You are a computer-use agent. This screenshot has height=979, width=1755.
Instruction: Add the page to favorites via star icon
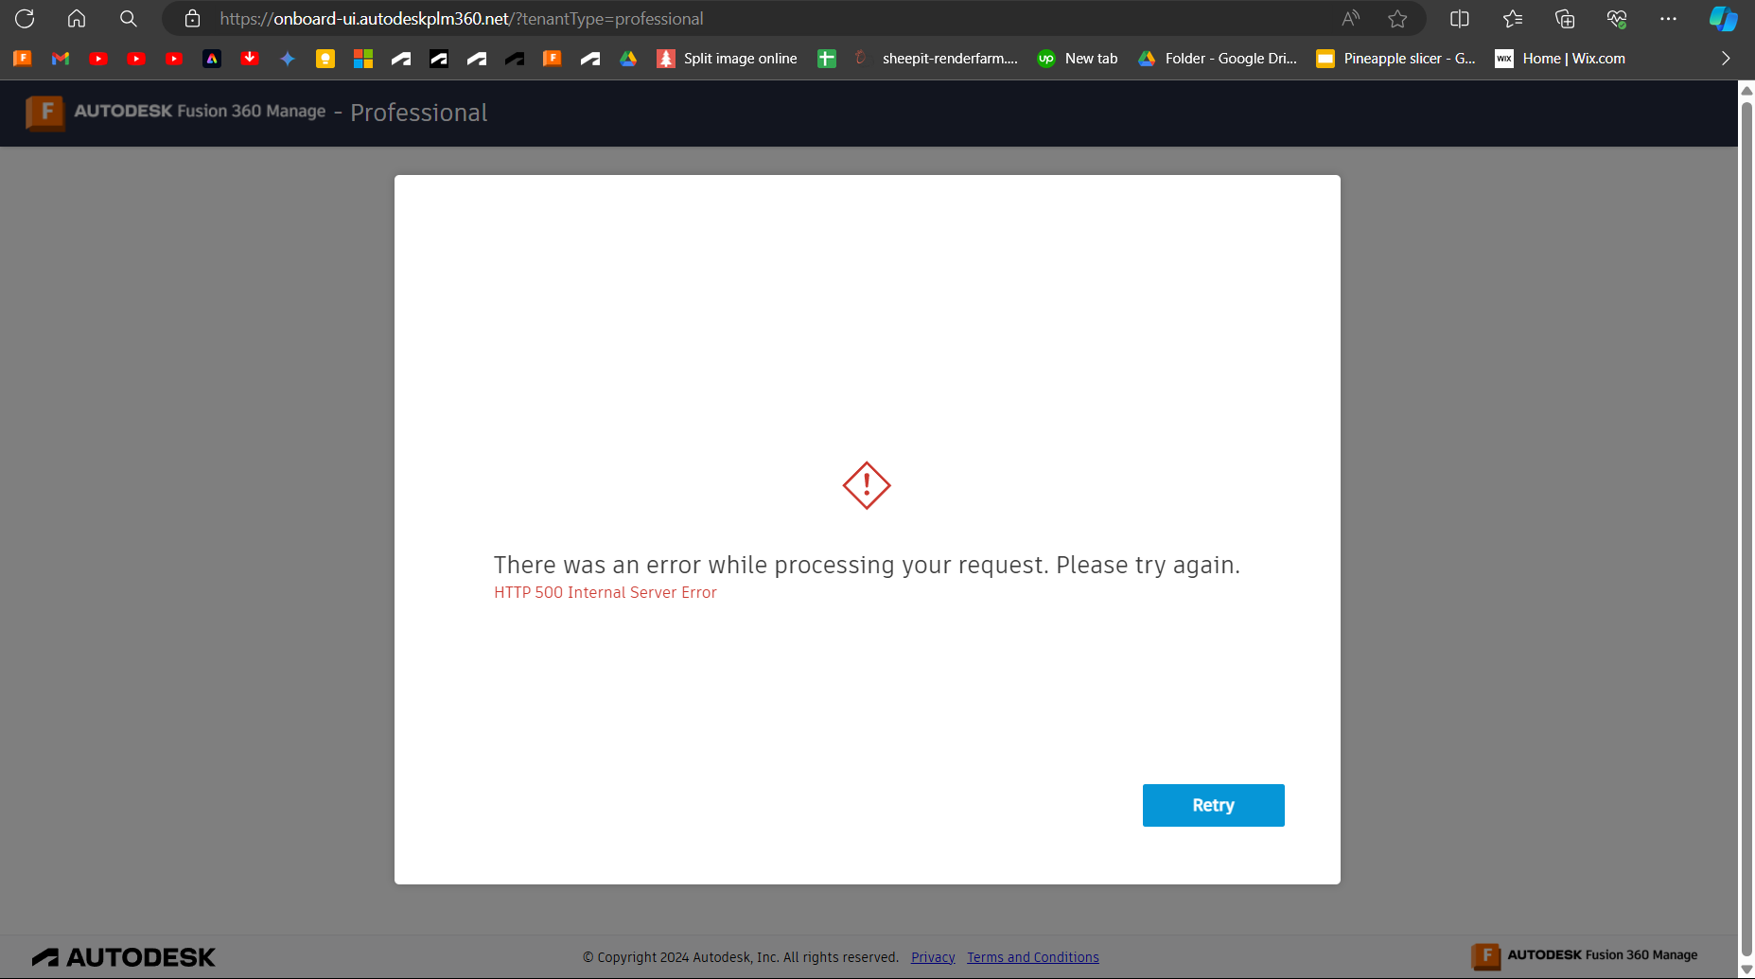pos(1397,18)
